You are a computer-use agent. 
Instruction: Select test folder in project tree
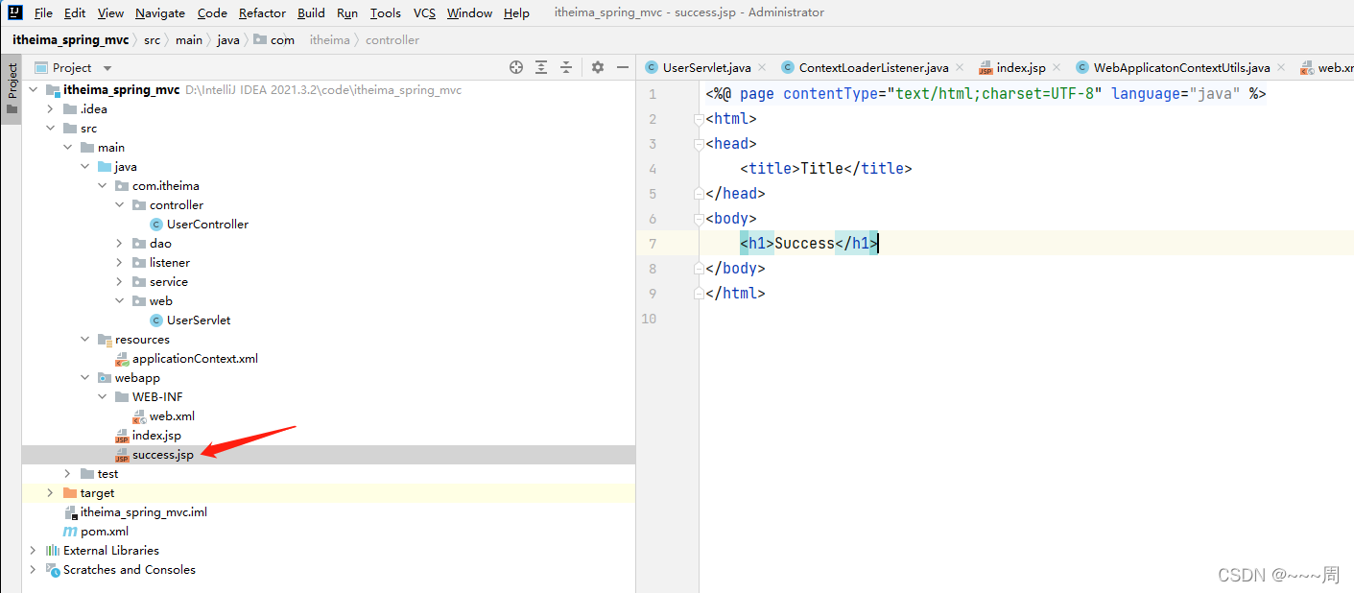coord(107,474)
